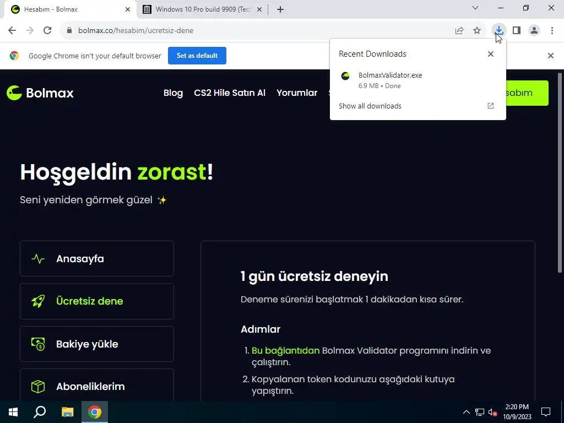
Task: Open downloads page external-link icon
Action: click(x=491, y=106)
